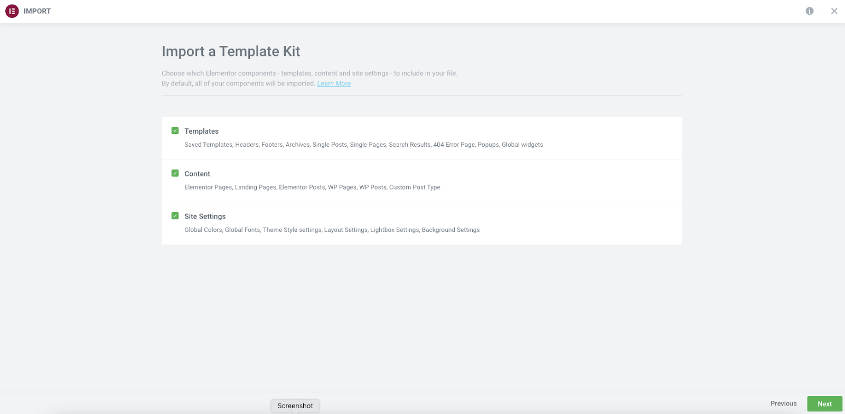Click the green Next button
Screen dimensions: 845x414
click(x=824, y=404)
